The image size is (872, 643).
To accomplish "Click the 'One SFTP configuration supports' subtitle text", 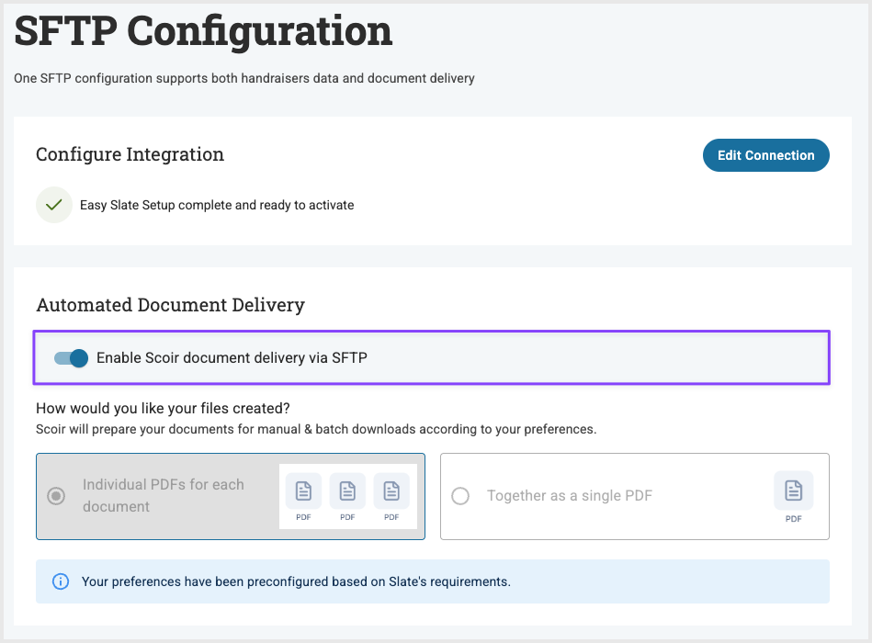I will tap(243, 79).
